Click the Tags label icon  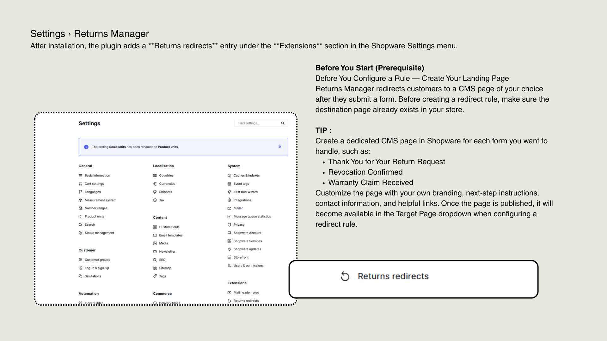pyautogui.click(x=155, y=276)
